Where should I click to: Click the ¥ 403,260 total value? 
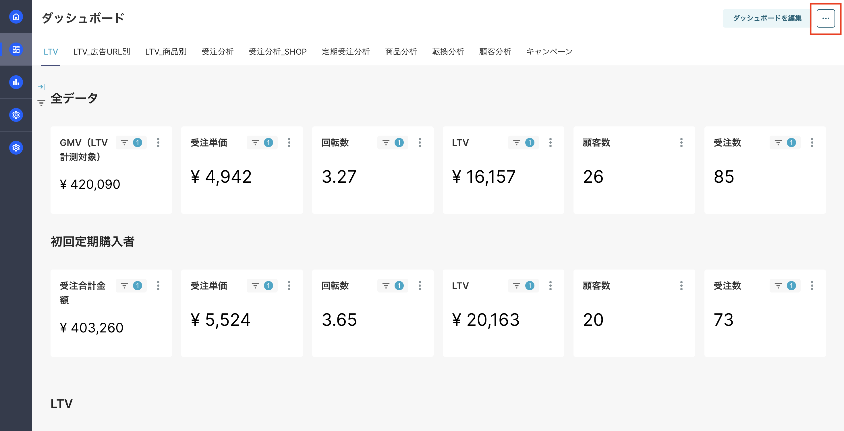(91, 328)
